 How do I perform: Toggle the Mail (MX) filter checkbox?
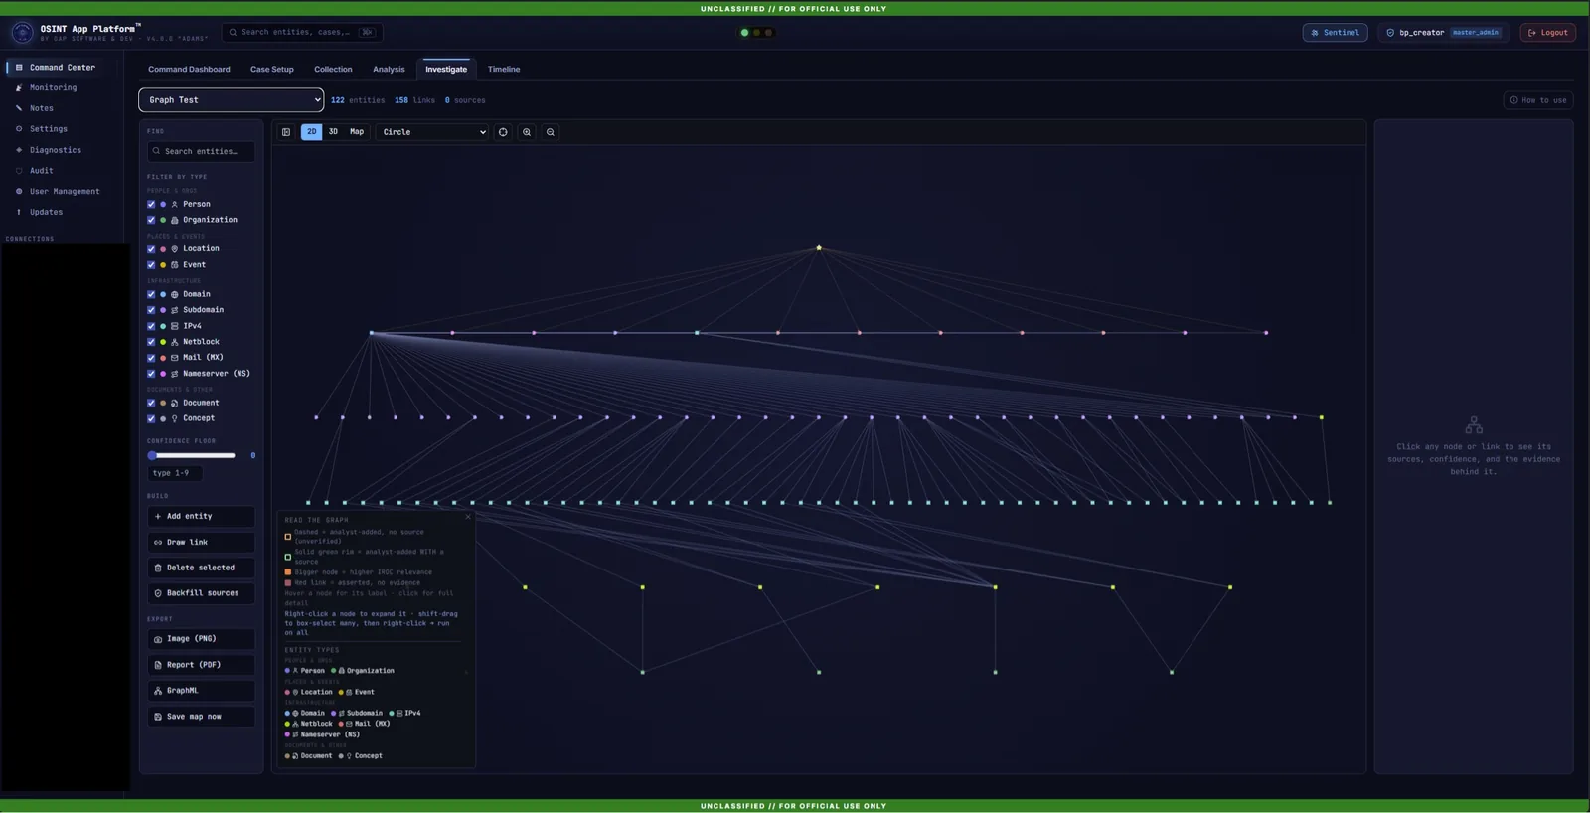click(x=151, y=358)
